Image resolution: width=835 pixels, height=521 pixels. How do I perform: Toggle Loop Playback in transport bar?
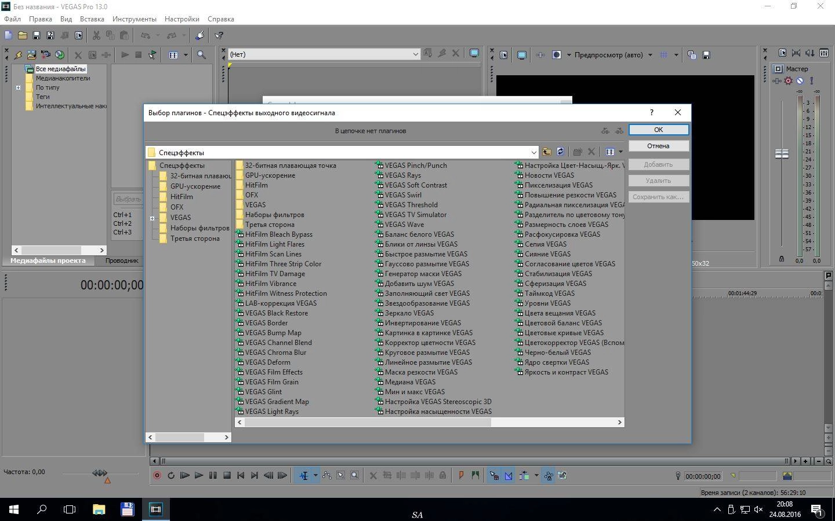tap(170, 475)
